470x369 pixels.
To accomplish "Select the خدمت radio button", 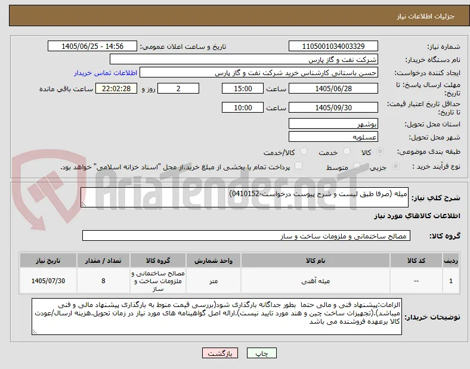I will [x=347, y=151].
